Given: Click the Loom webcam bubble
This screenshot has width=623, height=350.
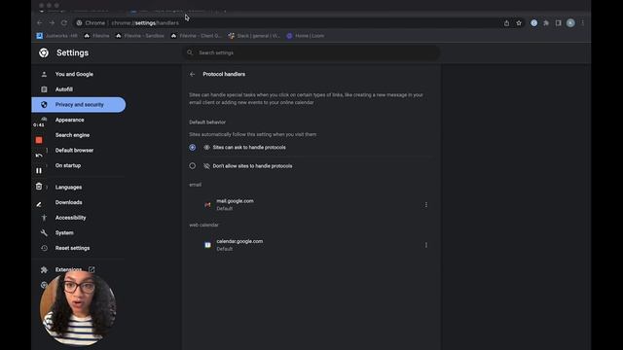Looking at the screenshot, I should click(78, 308).
